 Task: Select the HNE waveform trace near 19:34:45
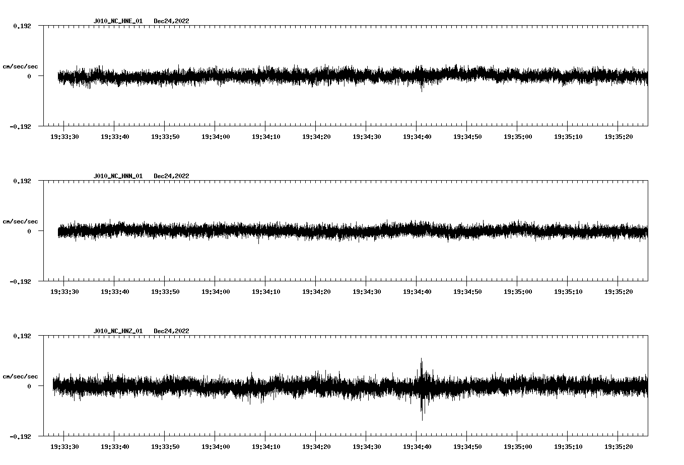pos(443,75)
